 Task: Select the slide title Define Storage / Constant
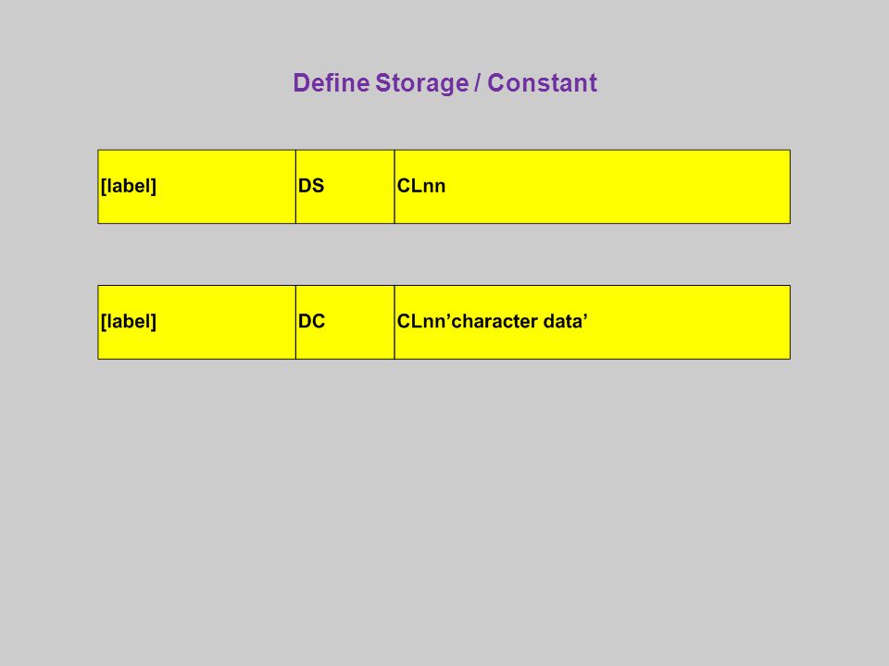444,83
